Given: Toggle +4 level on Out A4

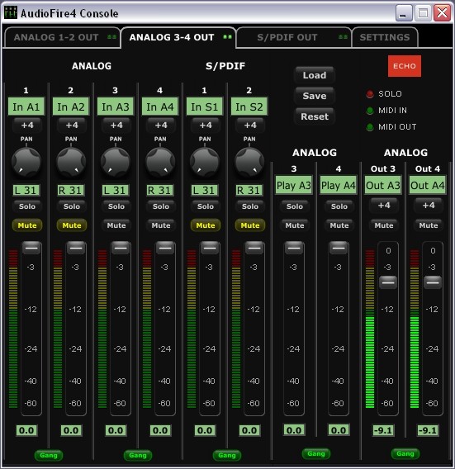Looking at the screenshot, I should [x=428, y=205].
